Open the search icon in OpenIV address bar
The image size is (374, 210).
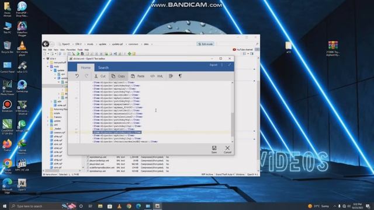[257, 44]
